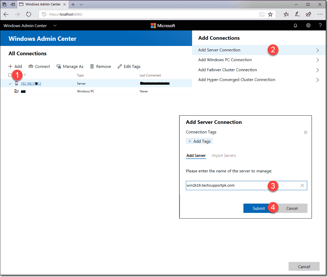The width and height of the screenshot is (328, 277).
Task: Clear the server name field
Action: click(302, 185)
